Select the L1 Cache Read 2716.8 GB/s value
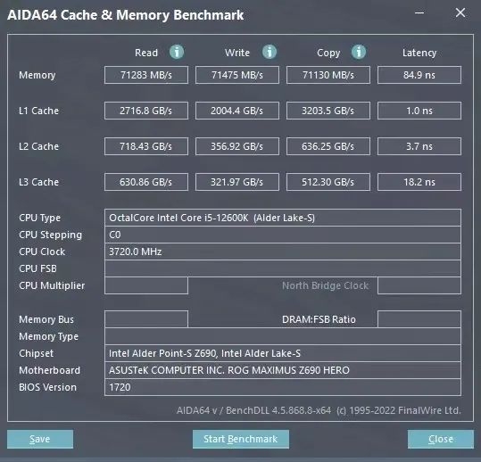 tap(146, 111)
